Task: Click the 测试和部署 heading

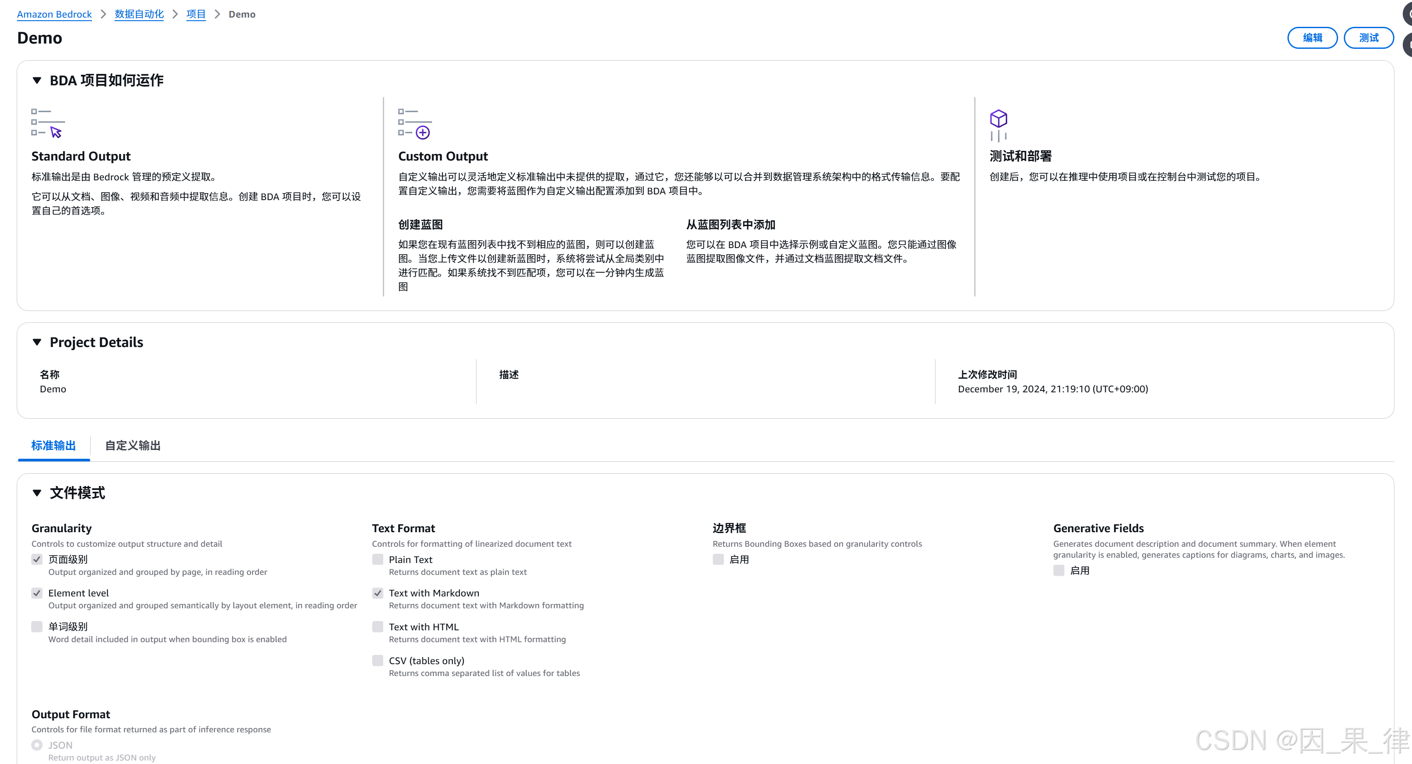Action: pyautogui.click(x=1021, y=156)
